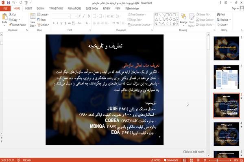Toggle the NOTES pane in status bar

pos(156,160)
